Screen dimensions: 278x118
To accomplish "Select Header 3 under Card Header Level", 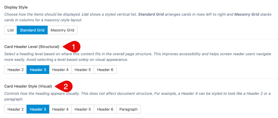I will [x=38, y=70].
